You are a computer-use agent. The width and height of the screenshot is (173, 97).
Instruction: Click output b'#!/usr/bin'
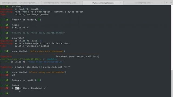click(21, 27)
